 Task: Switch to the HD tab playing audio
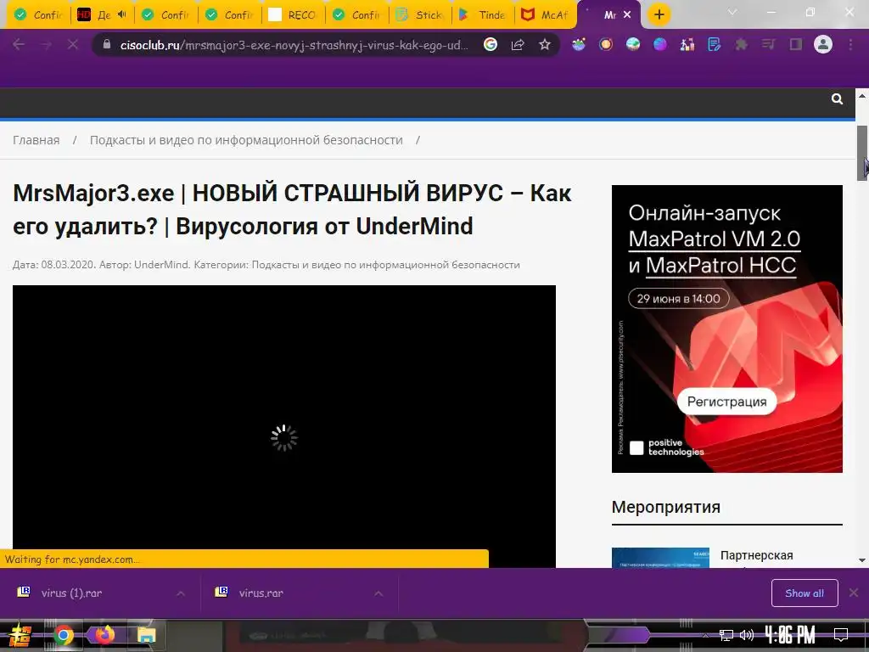coord(102,15)
